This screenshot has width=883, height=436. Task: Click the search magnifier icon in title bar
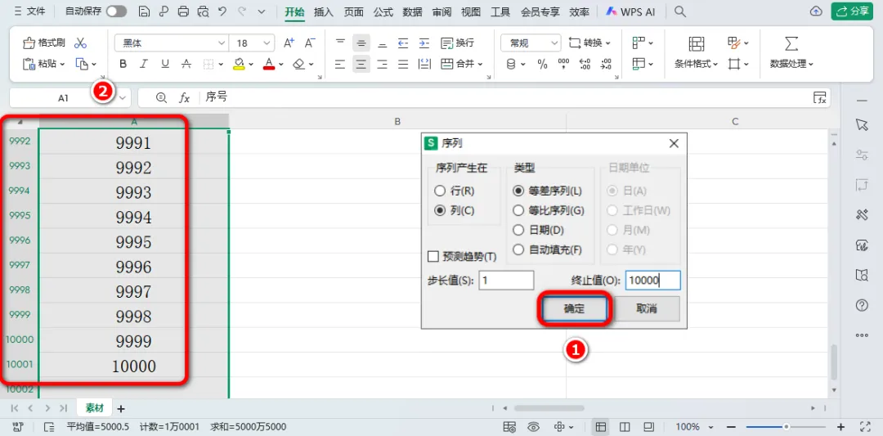click(680, 11)
